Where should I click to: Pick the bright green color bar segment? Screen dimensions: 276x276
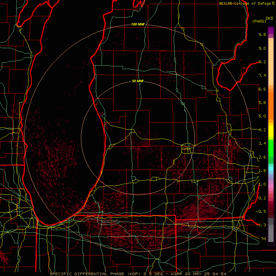[x=271, y=148]
